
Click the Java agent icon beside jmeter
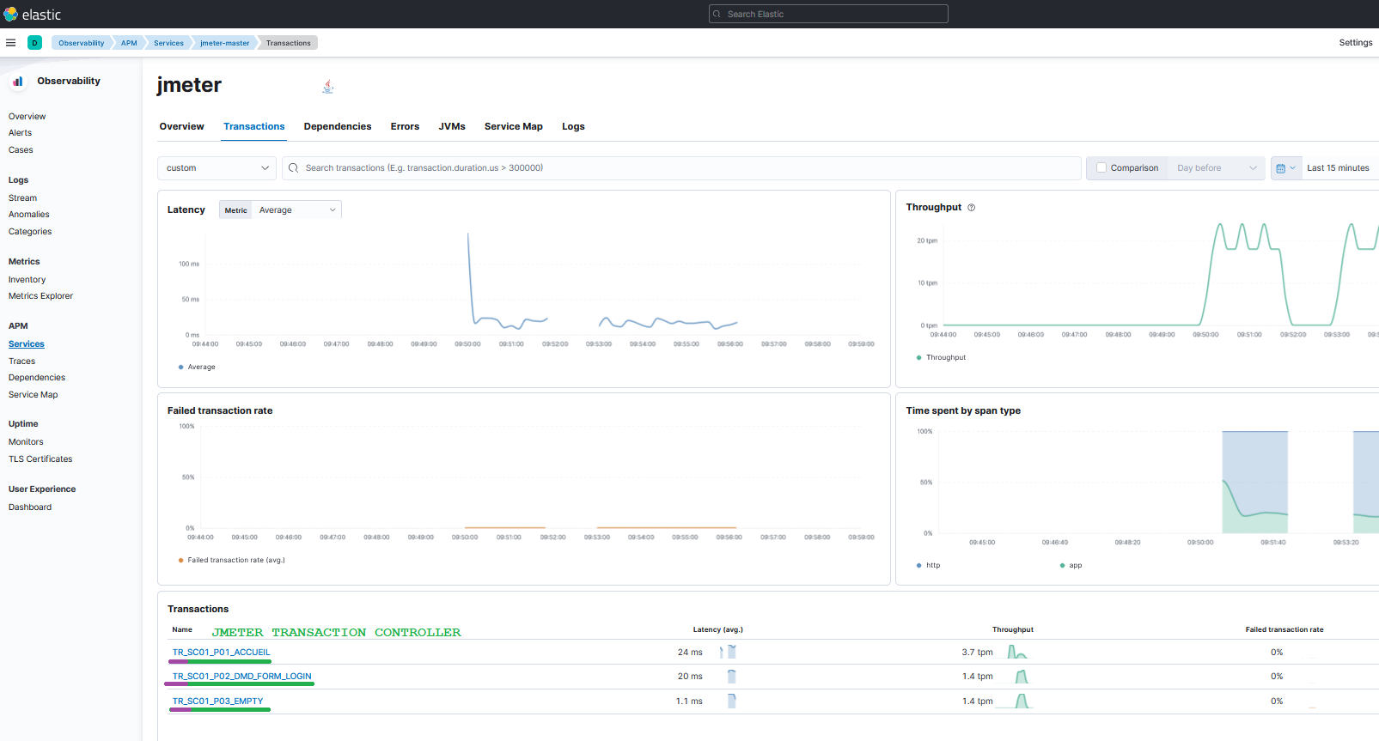327,86
